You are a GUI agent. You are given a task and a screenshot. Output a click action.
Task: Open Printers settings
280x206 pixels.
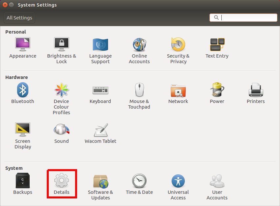coord(256,93)
